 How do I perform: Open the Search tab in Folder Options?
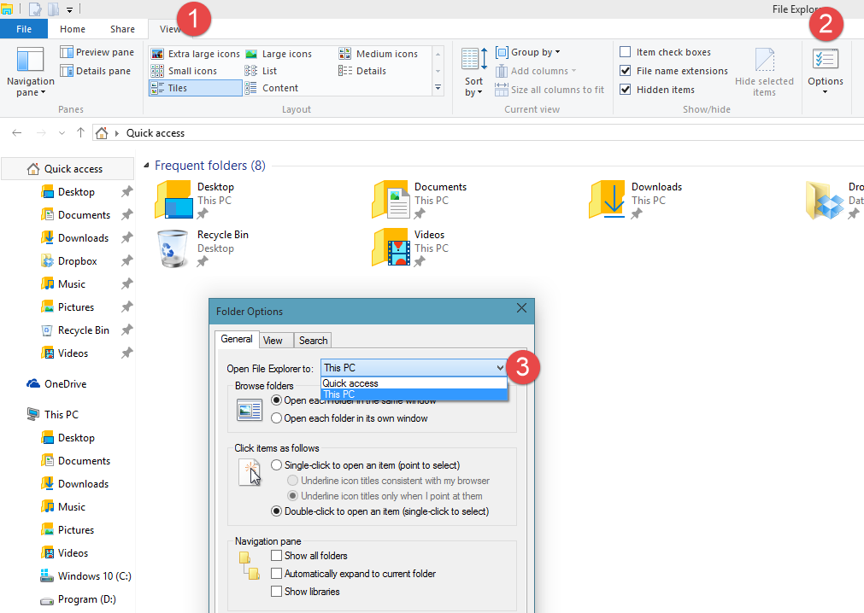click(313, 341)
